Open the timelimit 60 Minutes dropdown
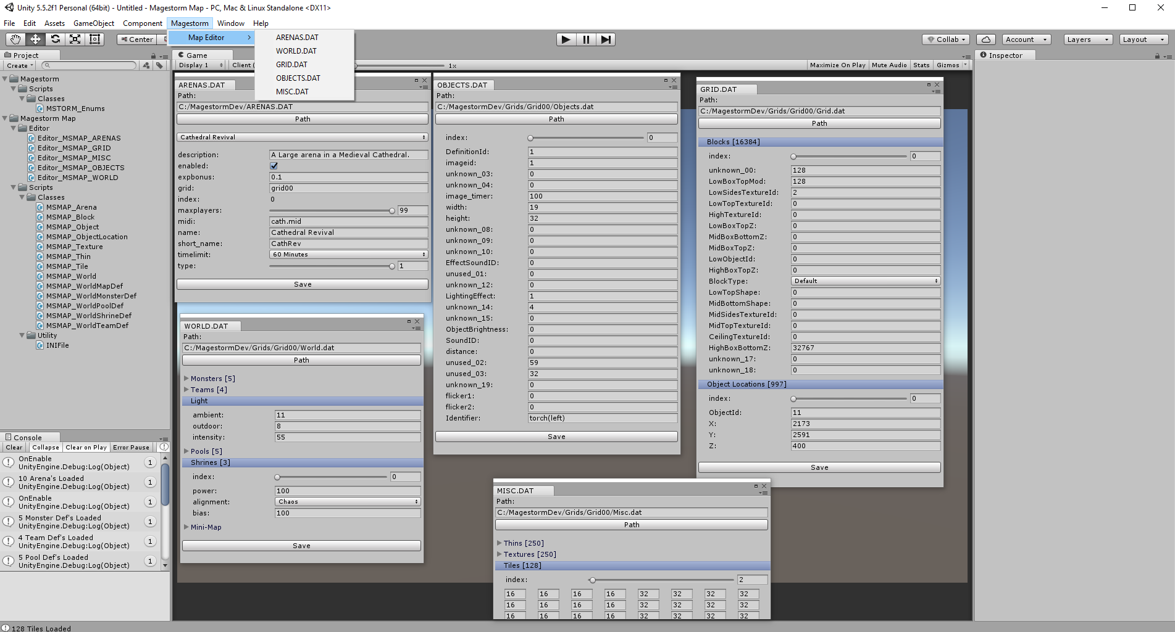This screenshot has height=632, width=1175. [x=348, y=254]
